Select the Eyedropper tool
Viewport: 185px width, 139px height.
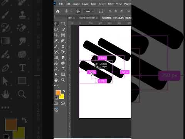point(56,41)
